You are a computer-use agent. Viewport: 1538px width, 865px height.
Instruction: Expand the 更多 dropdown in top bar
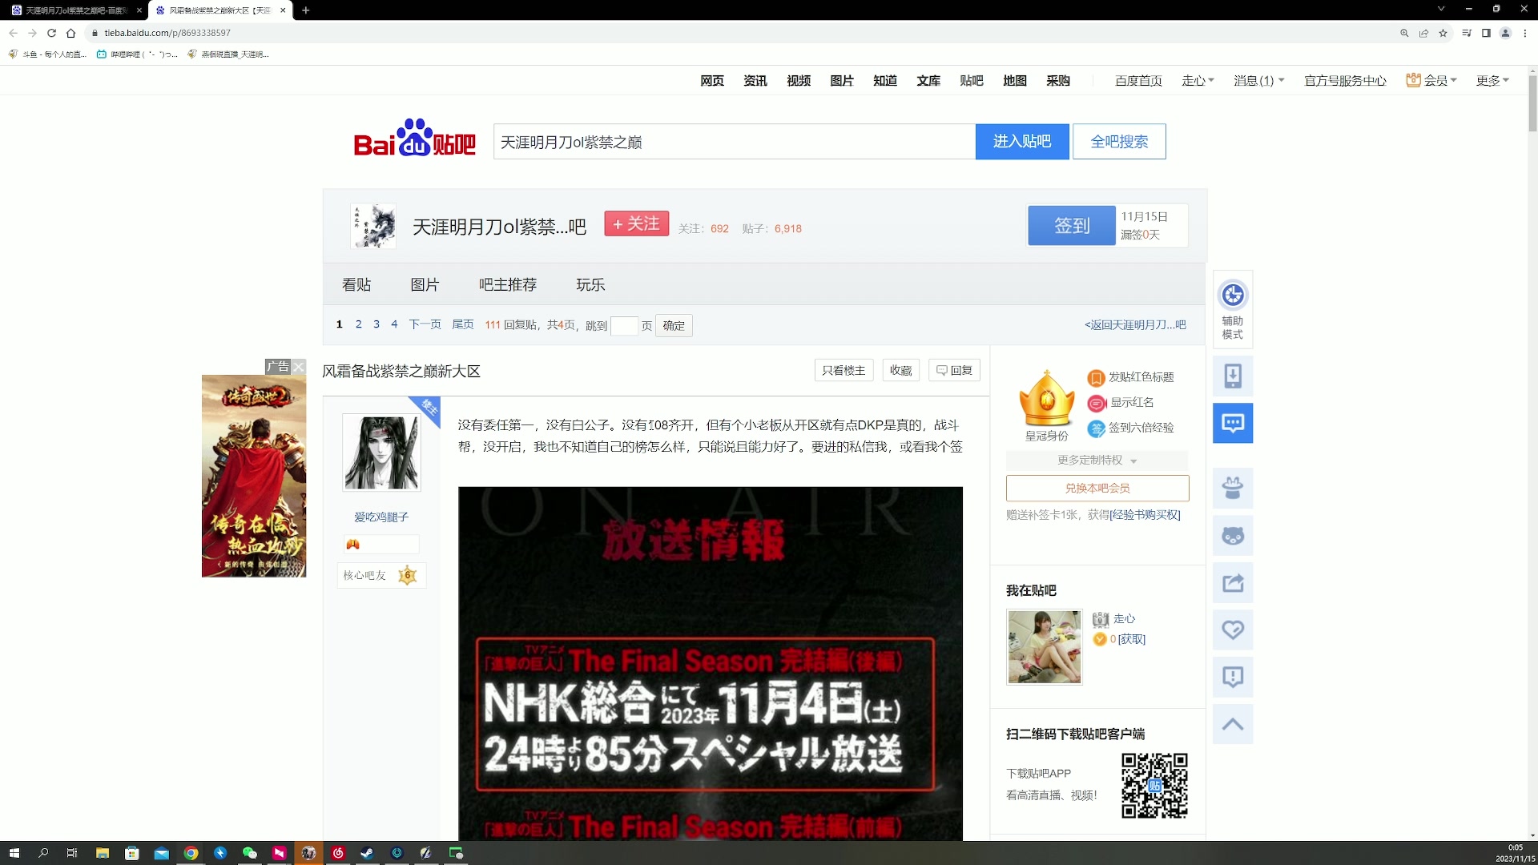coord(1492,80)
